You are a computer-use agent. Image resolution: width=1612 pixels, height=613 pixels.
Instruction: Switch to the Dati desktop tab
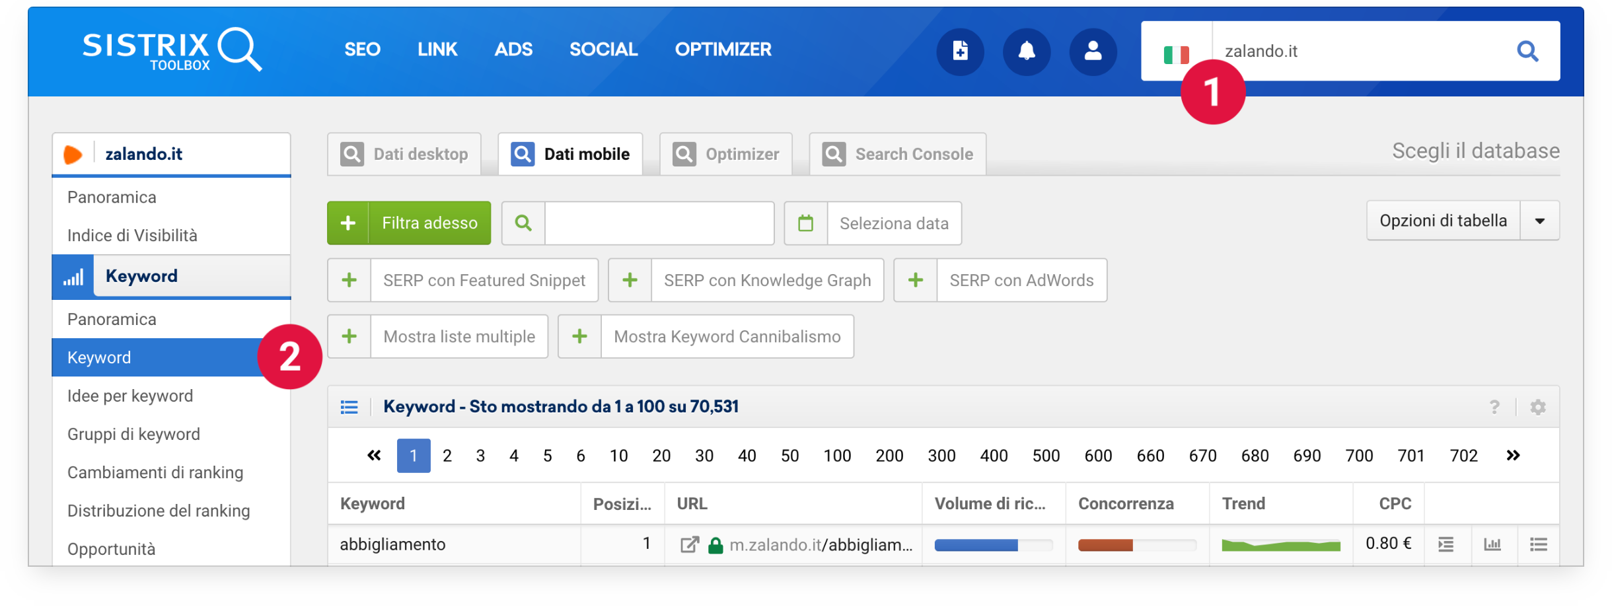pyautogui.click(x=404, y=155)
